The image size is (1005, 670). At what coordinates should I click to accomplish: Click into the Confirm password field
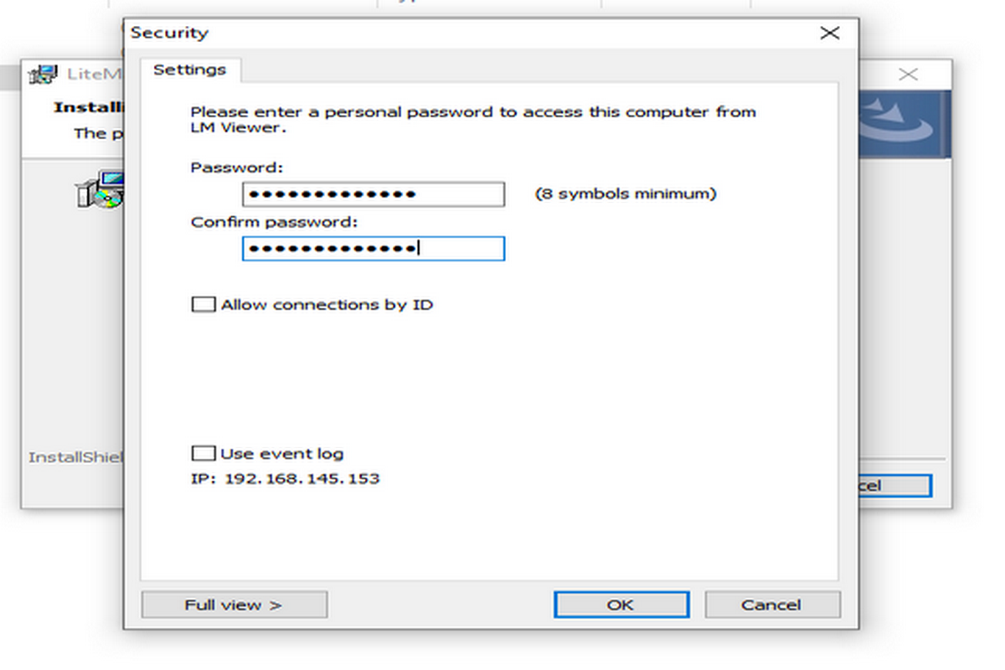click(x=374, y=249)
